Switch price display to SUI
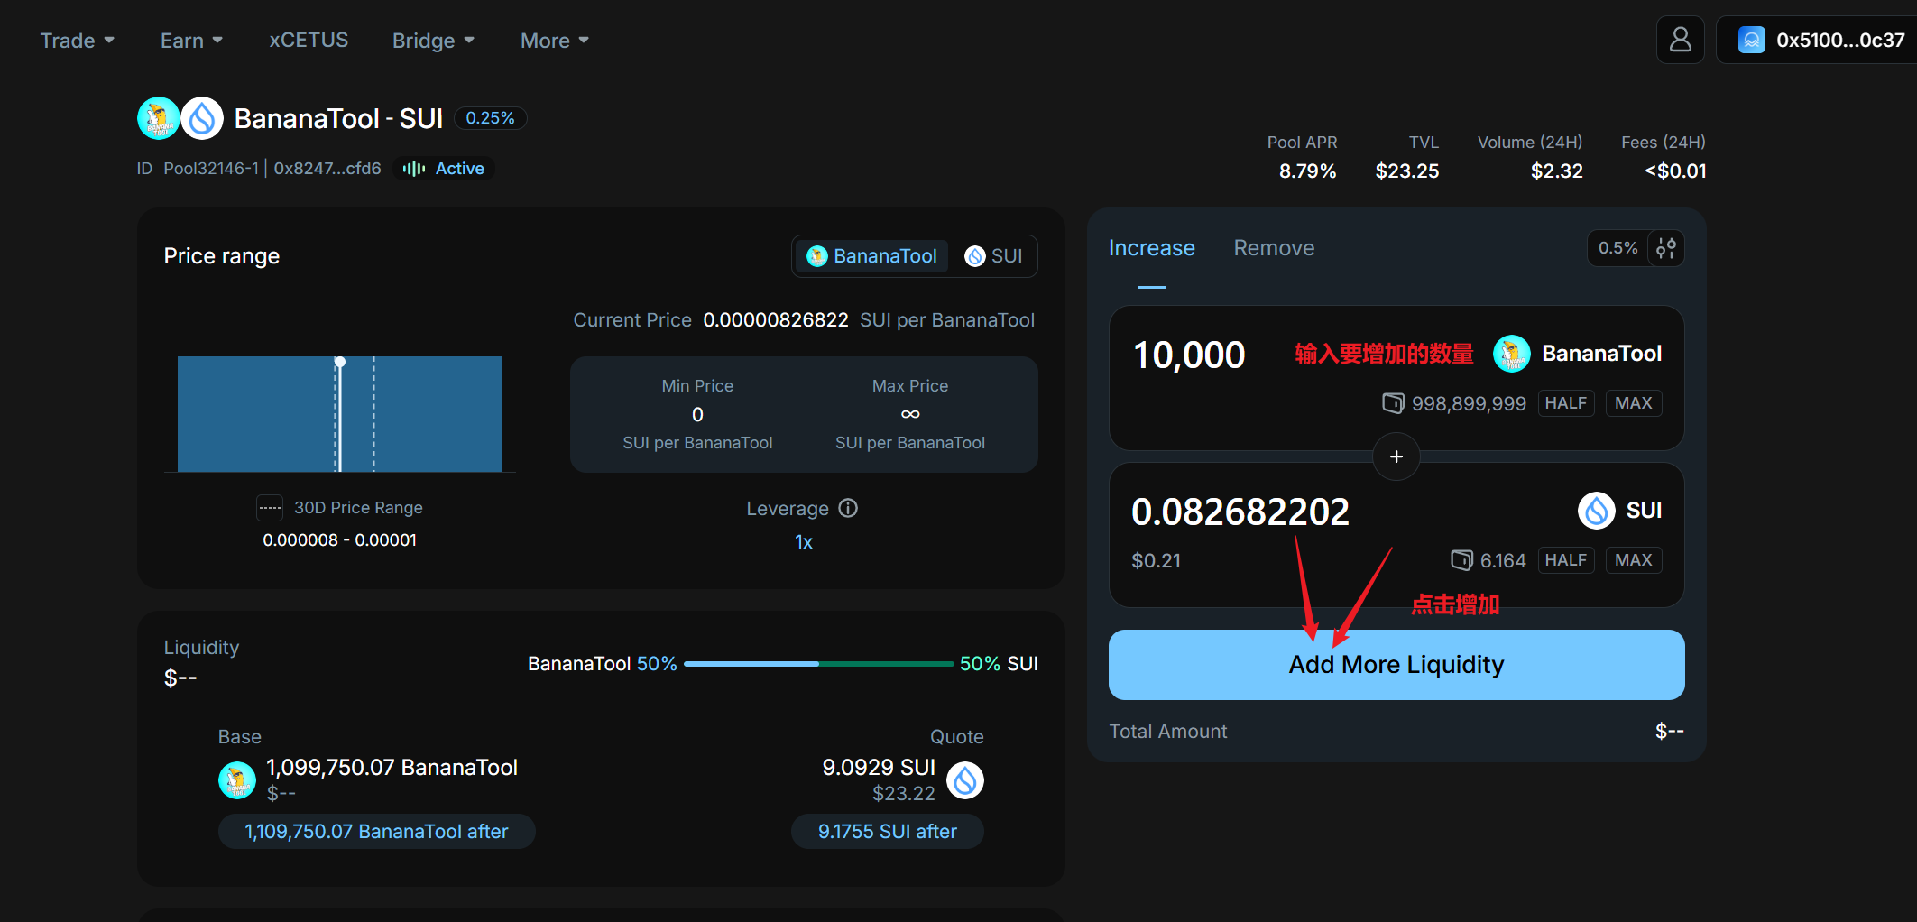Screen dimensions: 1917x922 [x=993, y=256]
